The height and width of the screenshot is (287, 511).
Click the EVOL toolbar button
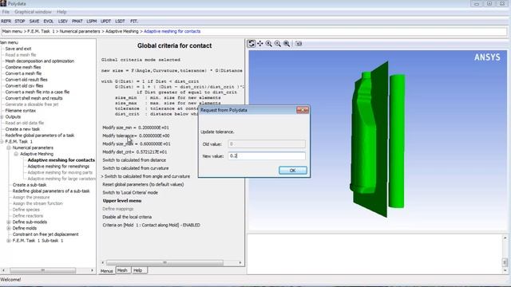[x=49, y=22]
